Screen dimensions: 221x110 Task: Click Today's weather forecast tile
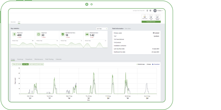pos(145,17)
